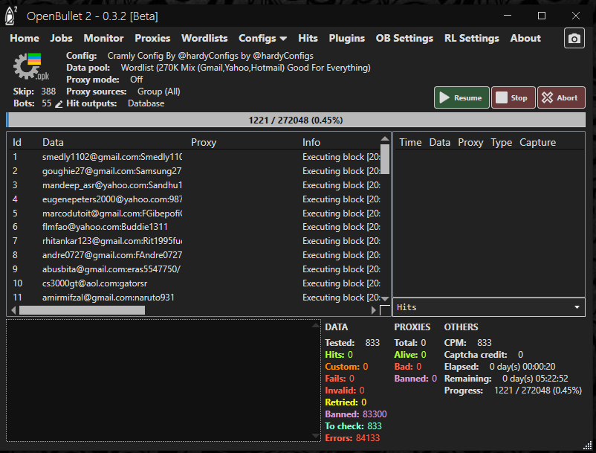Viewport: 596px width, 453px height.
Task: Switch to the Proxies page
Action: point(152,39)
